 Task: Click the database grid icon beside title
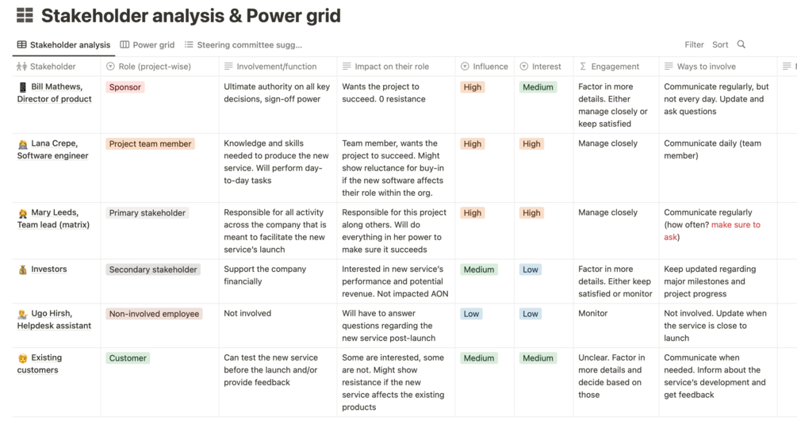(25, 16)
